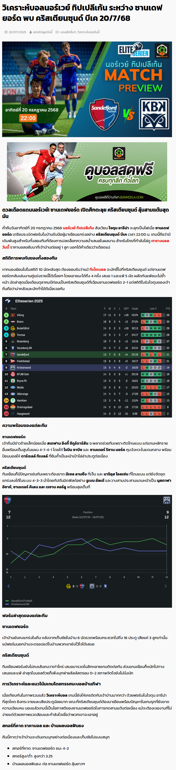This screenshot has width=176, height=770.
Task: Click the Match Preview header image
Action: [87, 89]
